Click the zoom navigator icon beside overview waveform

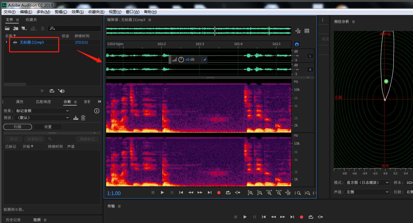[298, 31]
